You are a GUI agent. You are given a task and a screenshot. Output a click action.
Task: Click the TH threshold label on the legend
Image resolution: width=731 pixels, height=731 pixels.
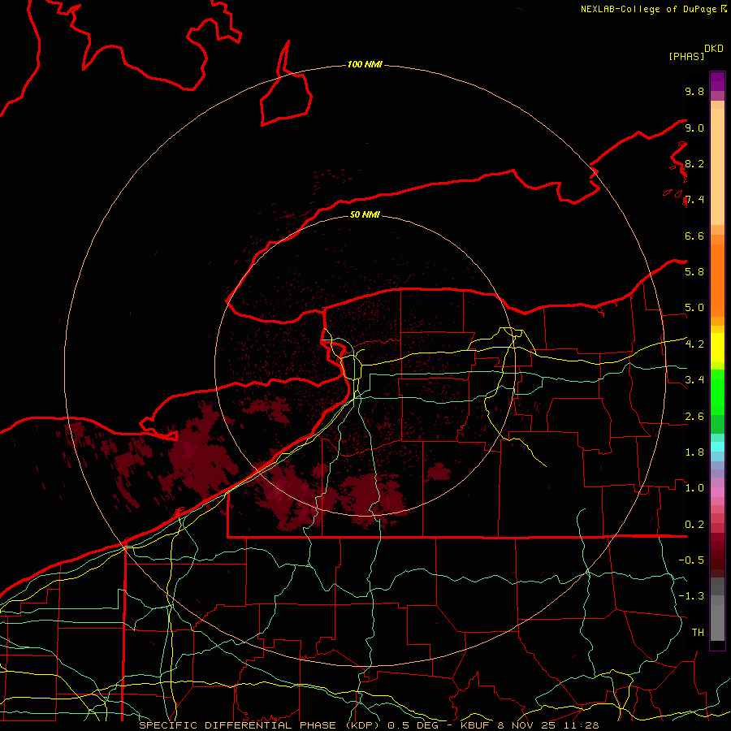pos(697,632)
